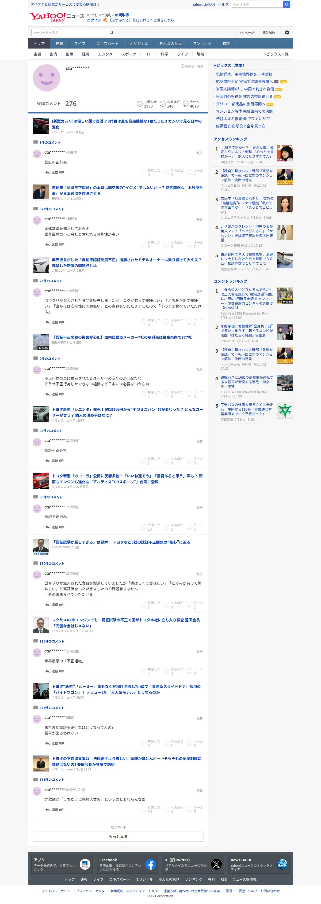Click the Yahoo News app icon in footer
This screenshot has height=904, width=321.
coord(85,864)
